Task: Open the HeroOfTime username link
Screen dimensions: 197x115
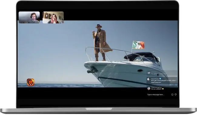Action: pyautogui.click(x=155, y=79)
